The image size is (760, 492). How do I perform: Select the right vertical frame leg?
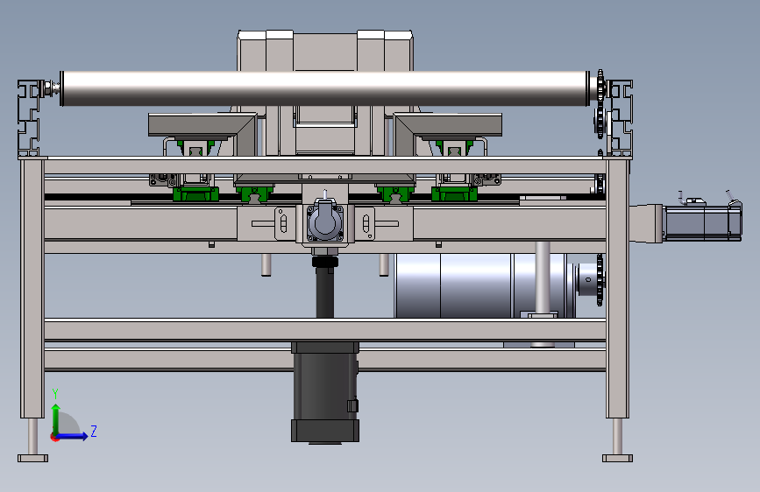(617, 289)
